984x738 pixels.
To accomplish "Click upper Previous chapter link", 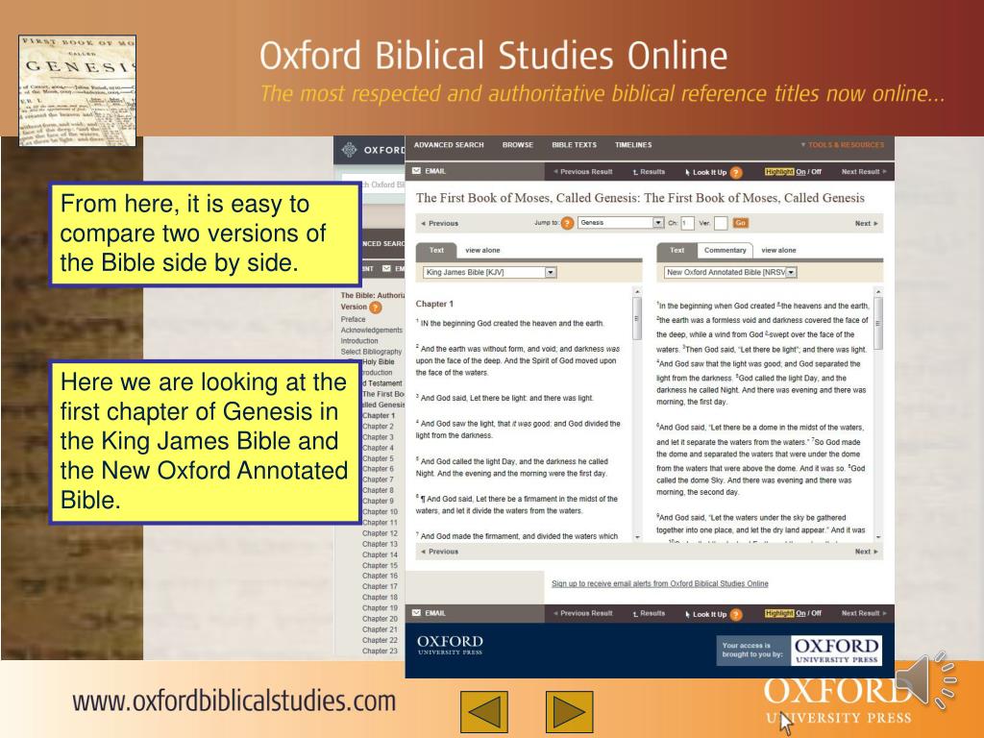I will pos(439,223).
